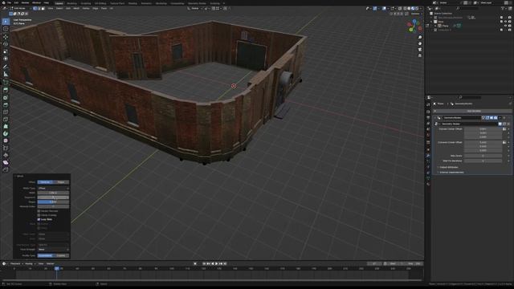
Task: Open the Face Strength dropdown
Action: (x=53, y=250)
